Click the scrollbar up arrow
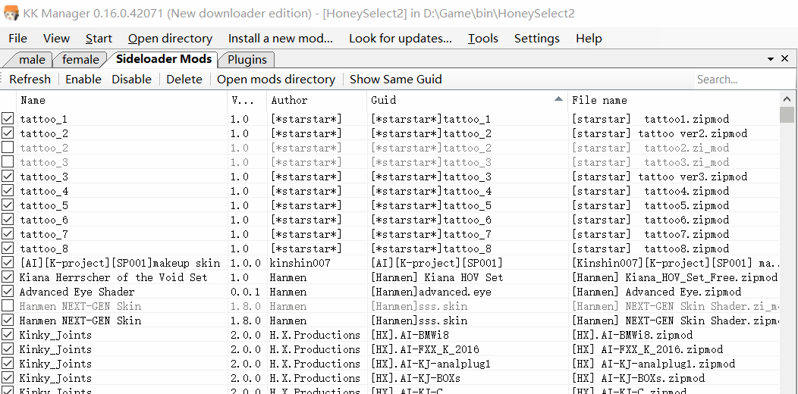Viewport: 798px width, 394px height. pyautogui.click(x=787, y=99)
